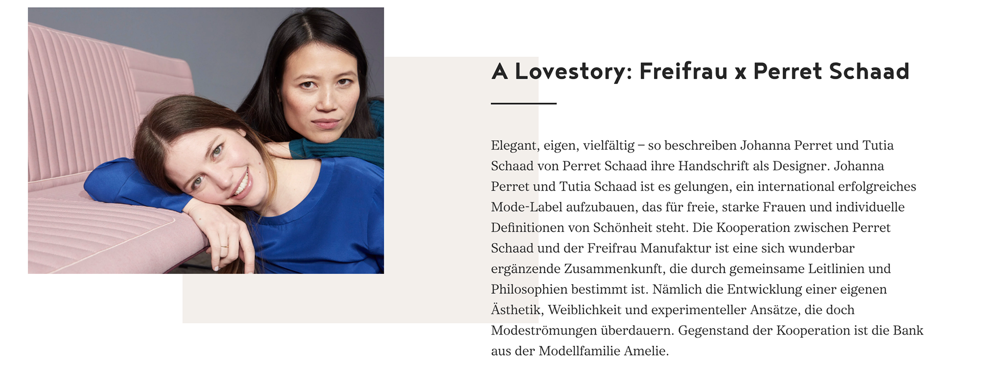Click the photo of the two designers
Viewport: 981px width, 375px height.
[205, 140]
